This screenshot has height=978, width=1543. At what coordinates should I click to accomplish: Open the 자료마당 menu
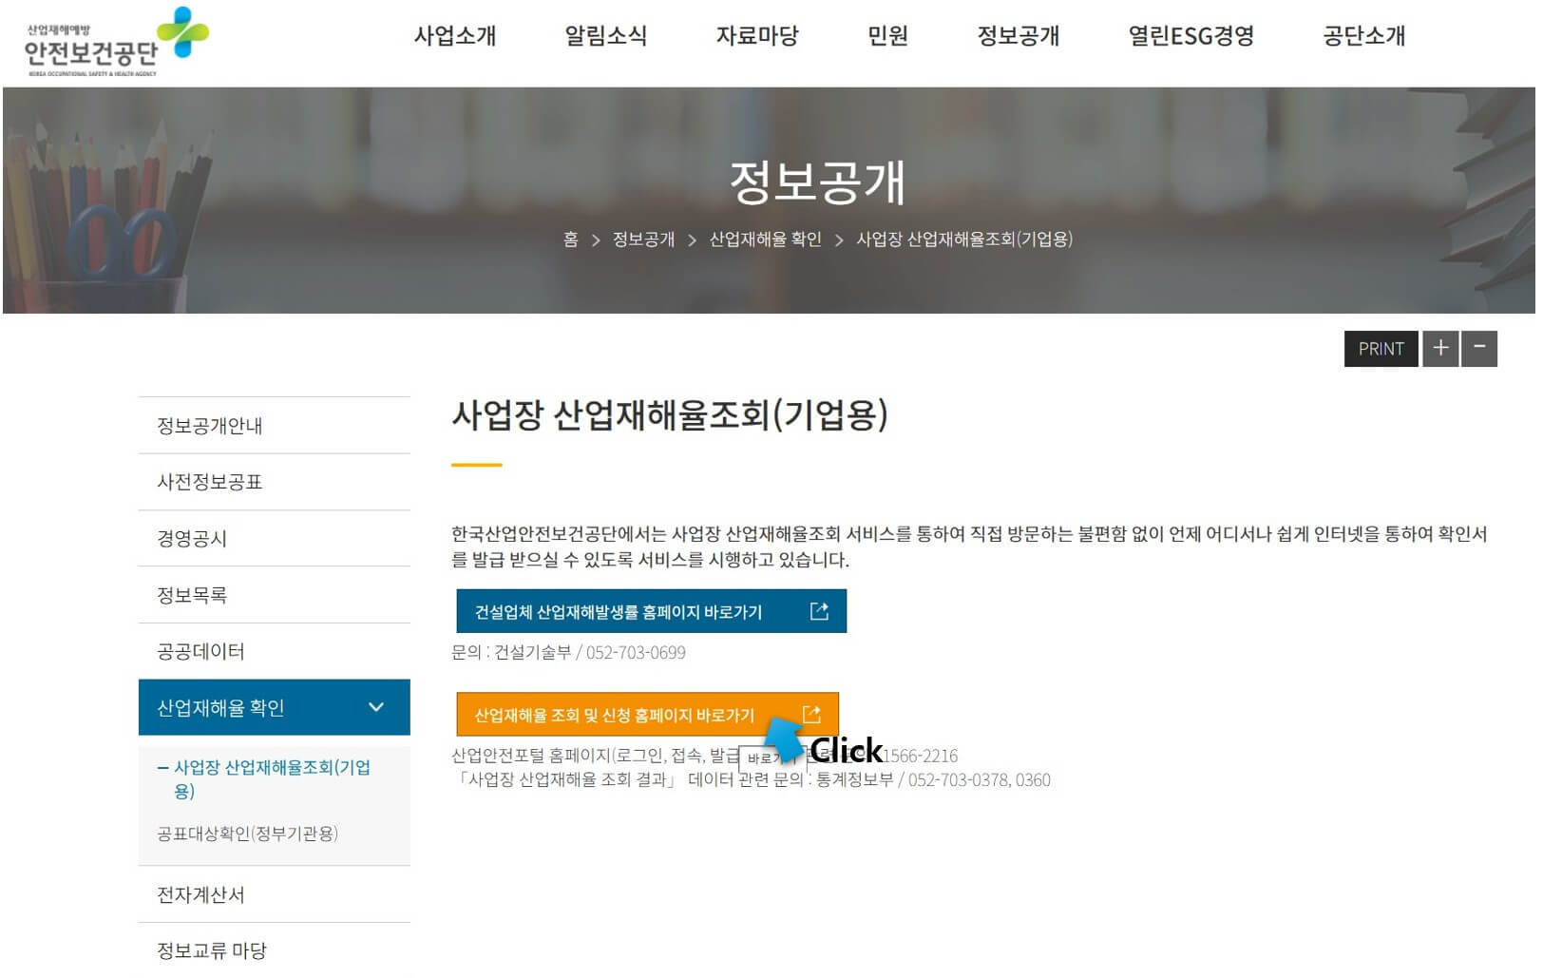(x=758, y=36)
